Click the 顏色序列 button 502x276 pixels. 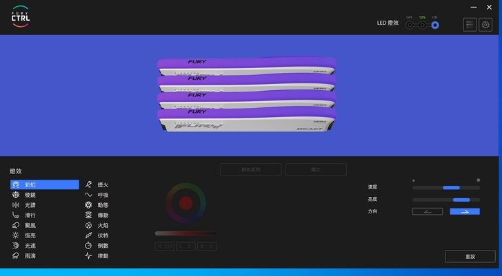tap(251, 169)
